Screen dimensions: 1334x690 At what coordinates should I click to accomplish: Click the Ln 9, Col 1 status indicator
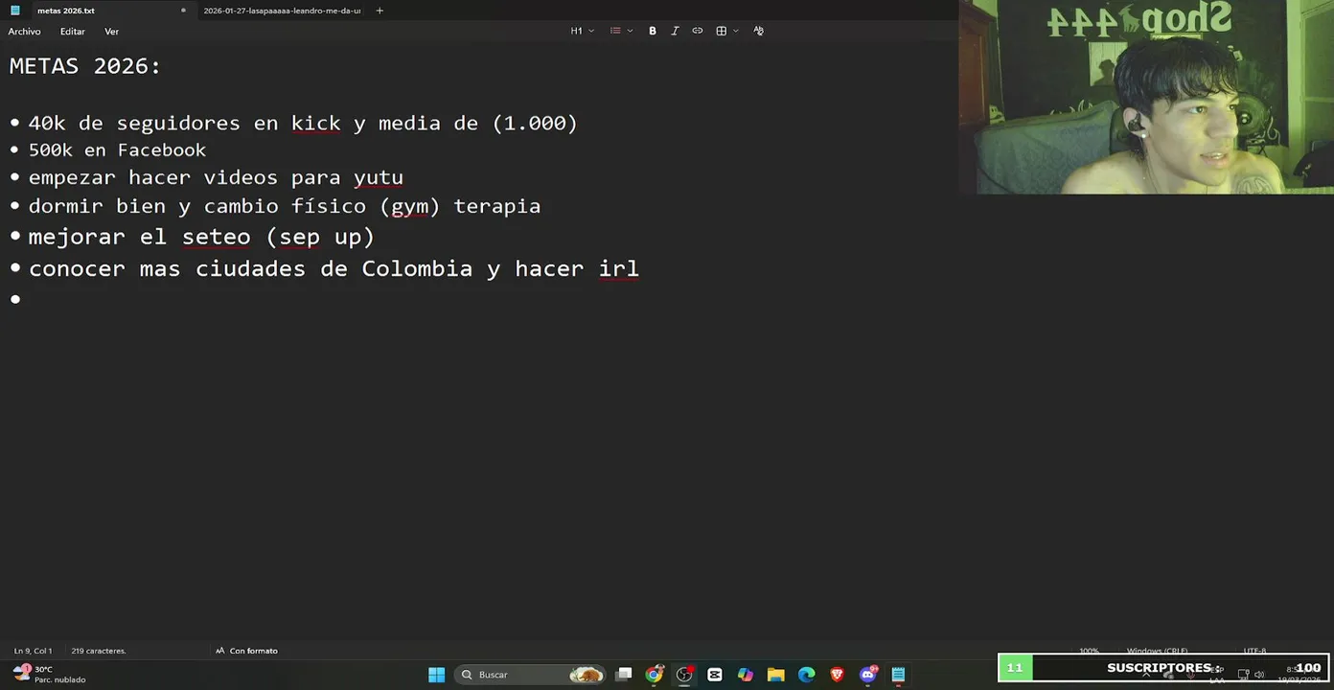click(x=33, y=651)
